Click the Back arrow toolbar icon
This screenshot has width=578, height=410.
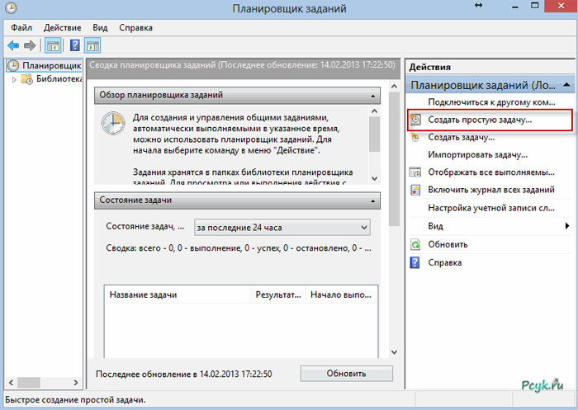click(13, 45)
